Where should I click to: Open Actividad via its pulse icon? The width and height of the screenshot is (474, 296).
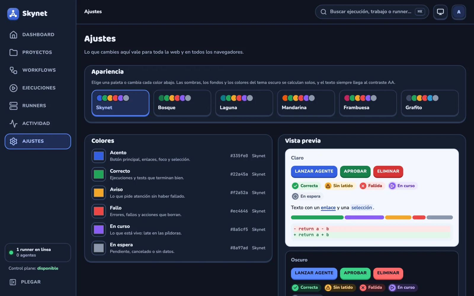(x=13, y=123)
